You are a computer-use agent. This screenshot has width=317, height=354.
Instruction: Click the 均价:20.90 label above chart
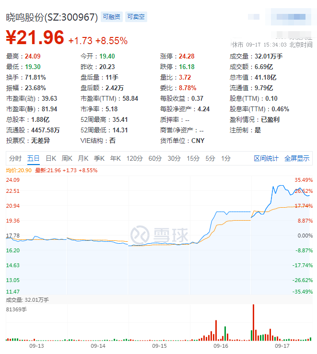pyautogui.click(x=19, y=170)
